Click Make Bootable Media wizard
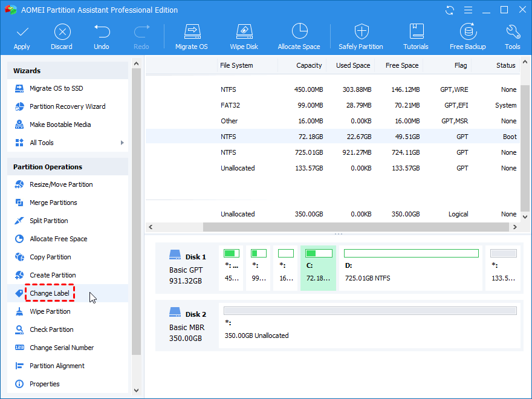This screenshot has width=532, height=399. tap(60, 125)
